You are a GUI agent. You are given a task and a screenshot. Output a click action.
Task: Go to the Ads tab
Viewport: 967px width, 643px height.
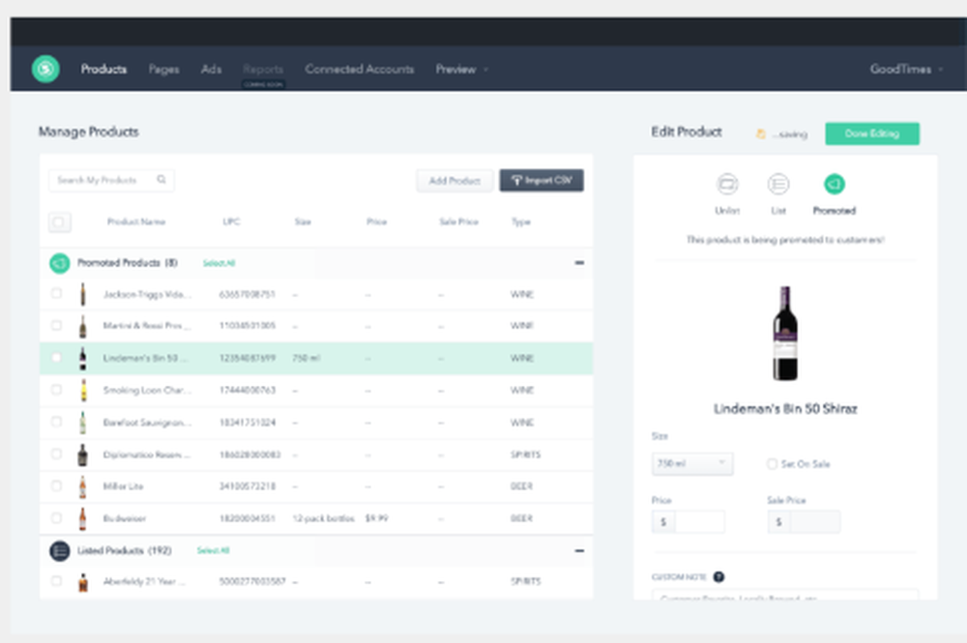tap(211, 69)
